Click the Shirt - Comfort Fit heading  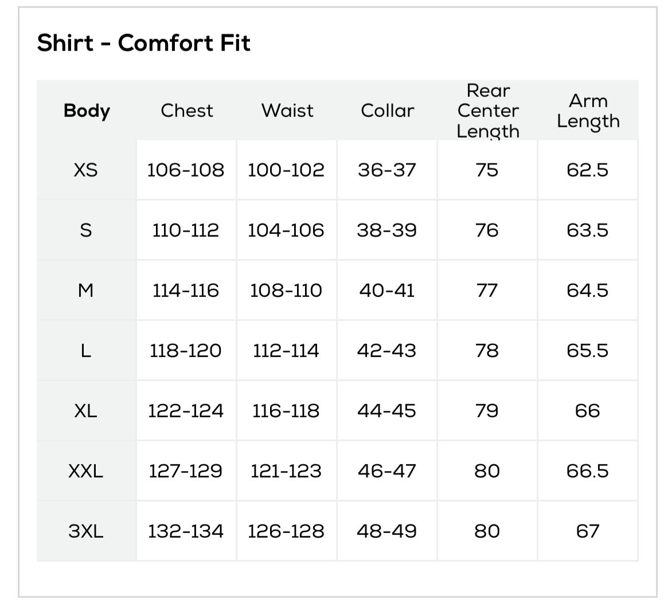click(143, 44)
